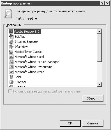Choose the Media Player Classic icon
The height and width of the screenshot is (130, 111).
[x=11, y=52]
